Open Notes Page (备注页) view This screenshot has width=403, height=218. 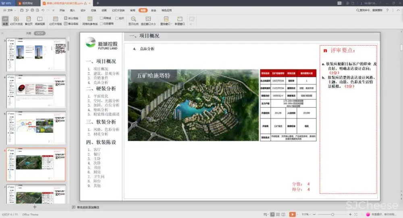29,21
